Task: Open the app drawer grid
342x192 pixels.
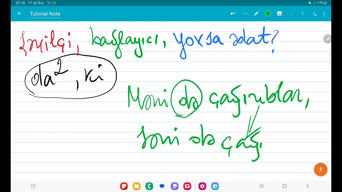Action: (x=33, y=186)
